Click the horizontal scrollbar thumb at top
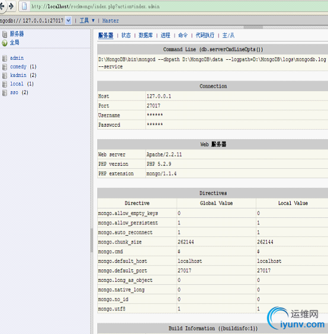This screenshot has height=334, width=328. [253, 27]
